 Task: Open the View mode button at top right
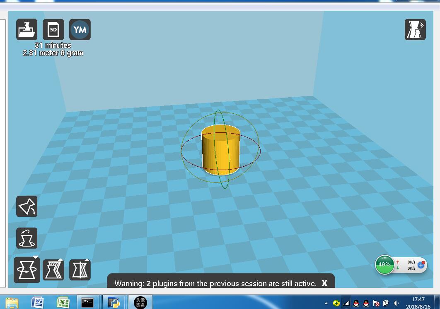pyautogui.click(x=415, y=29)
